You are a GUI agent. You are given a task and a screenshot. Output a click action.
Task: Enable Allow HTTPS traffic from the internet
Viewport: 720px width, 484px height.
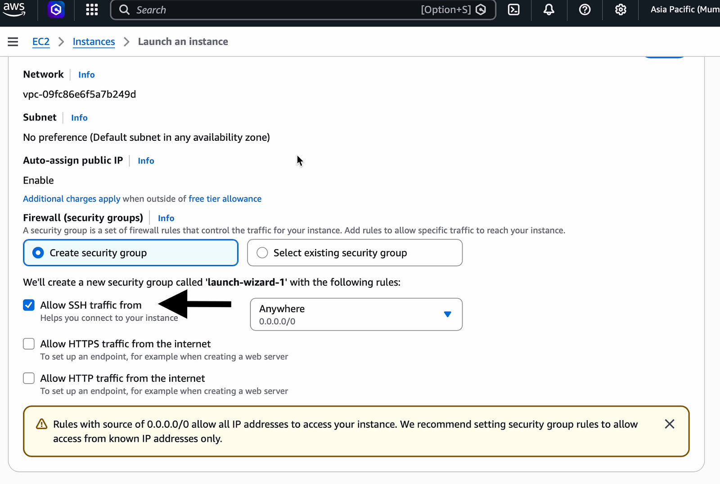click(29, 344)
